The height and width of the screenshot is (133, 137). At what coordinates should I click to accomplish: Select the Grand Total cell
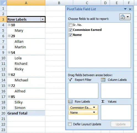point(26,113)
